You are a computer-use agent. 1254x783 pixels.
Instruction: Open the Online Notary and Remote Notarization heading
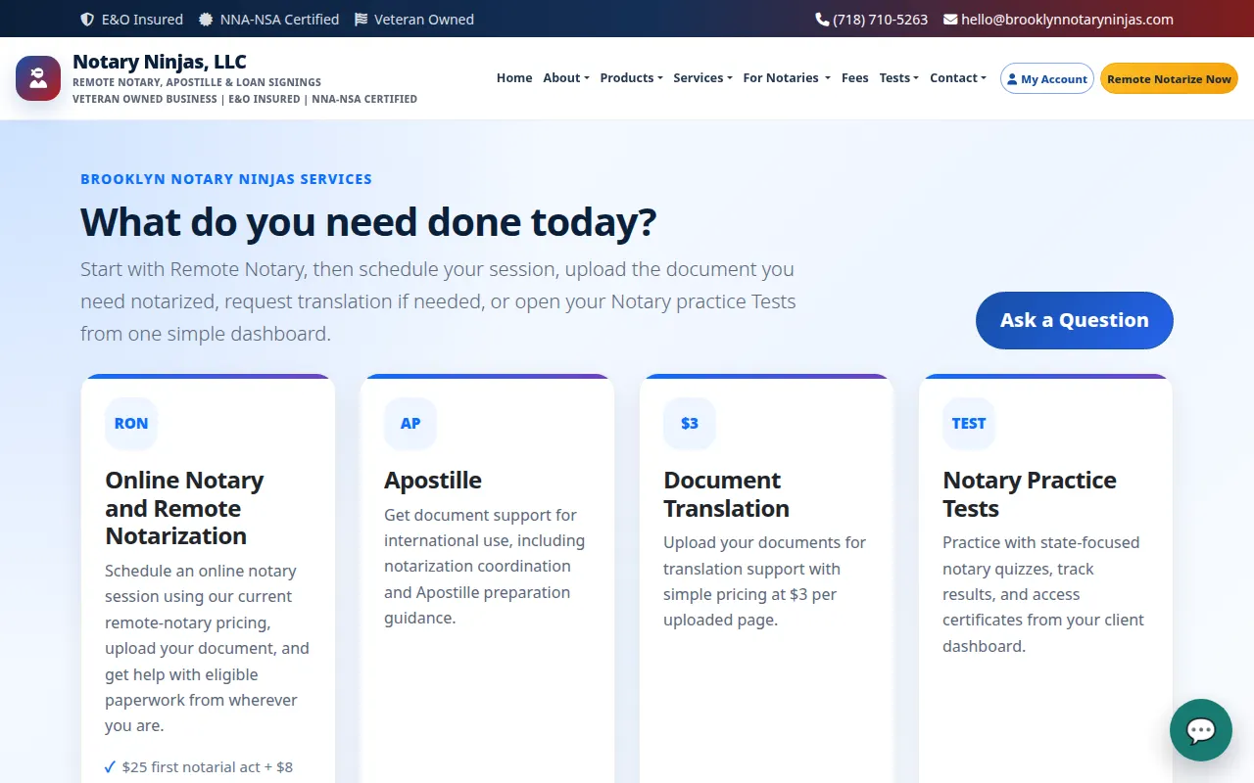point(184,508)
